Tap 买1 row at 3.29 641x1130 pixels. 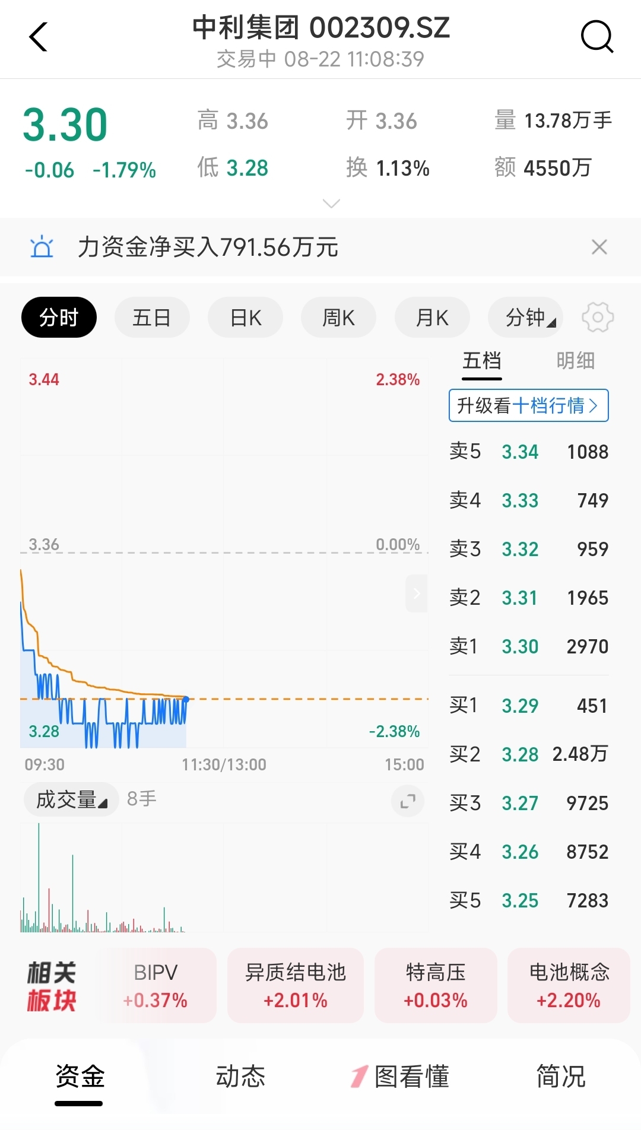point(529,706)
